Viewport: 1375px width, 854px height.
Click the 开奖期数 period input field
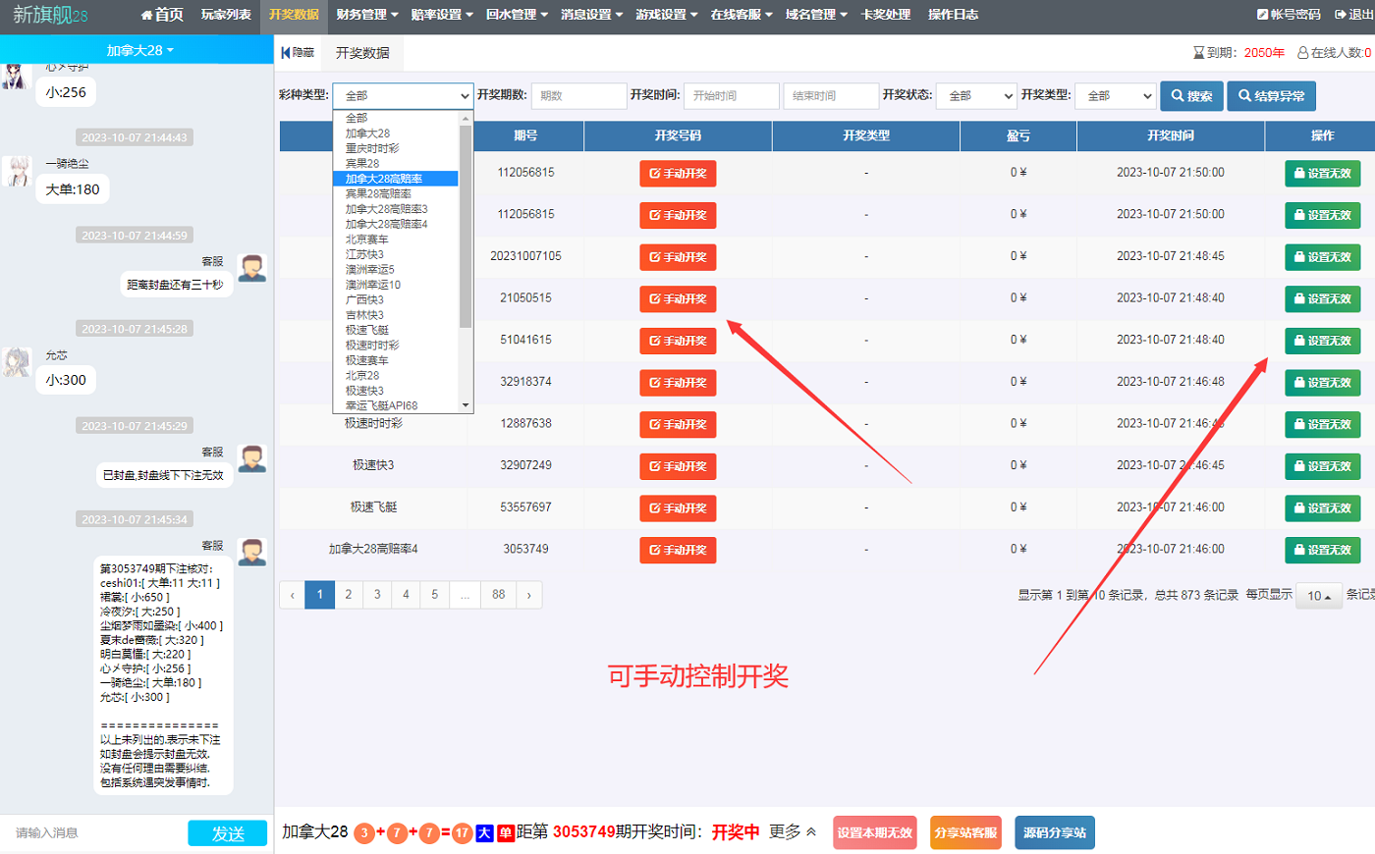577,96
